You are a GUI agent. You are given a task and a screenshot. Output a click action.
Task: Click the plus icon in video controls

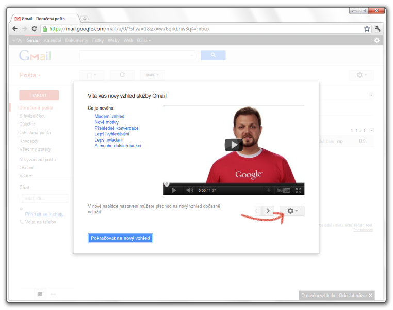click(269, 190)
